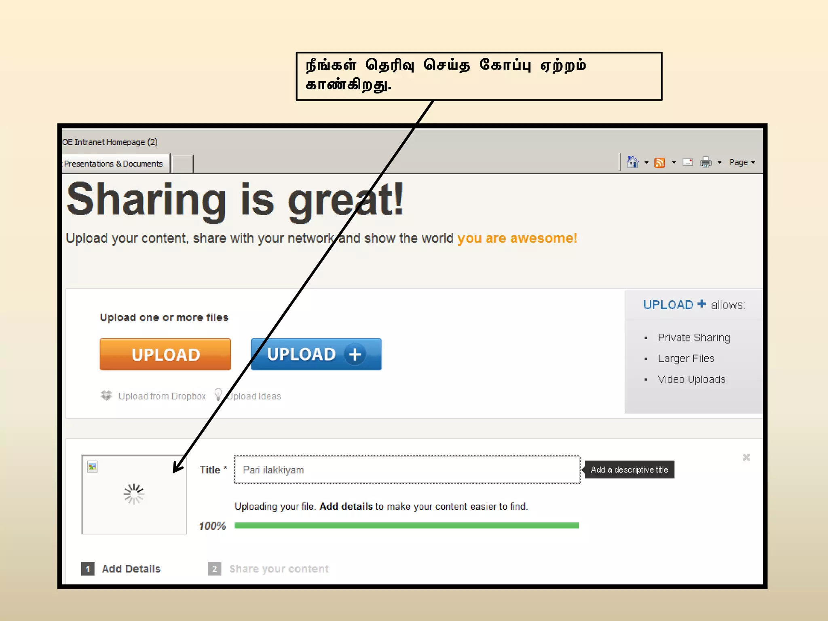The image size is (828, 621).
Task: Expand the Print options dropdown arrow
Action: point(720,163)
